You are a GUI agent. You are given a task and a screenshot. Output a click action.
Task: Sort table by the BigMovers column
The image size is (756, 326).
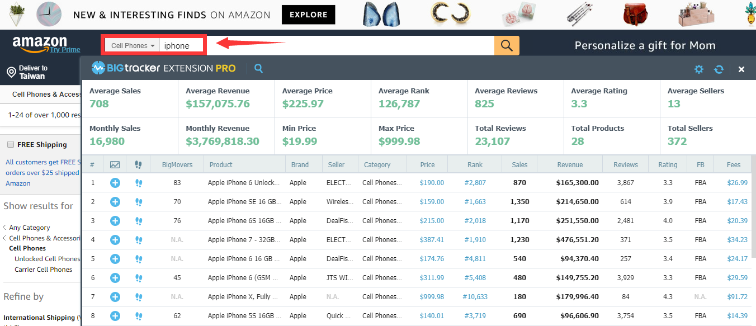click(177, 164)
